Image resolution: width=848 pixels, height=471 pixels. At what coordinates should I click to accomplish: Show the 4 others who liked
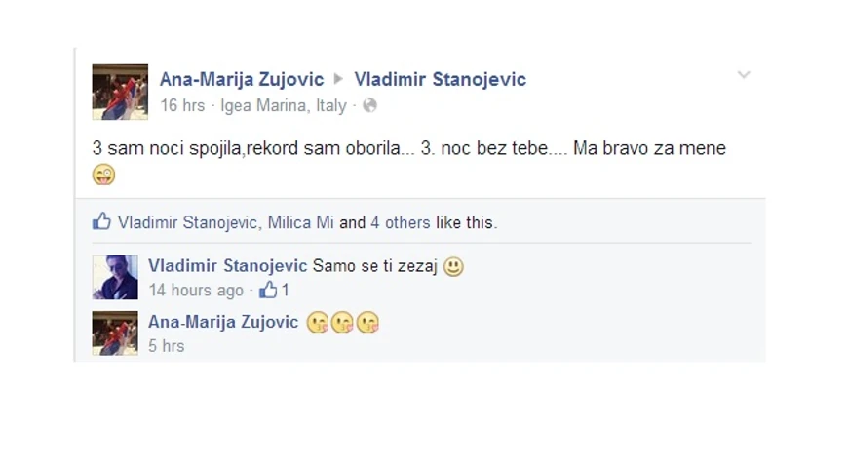point(401,222)
